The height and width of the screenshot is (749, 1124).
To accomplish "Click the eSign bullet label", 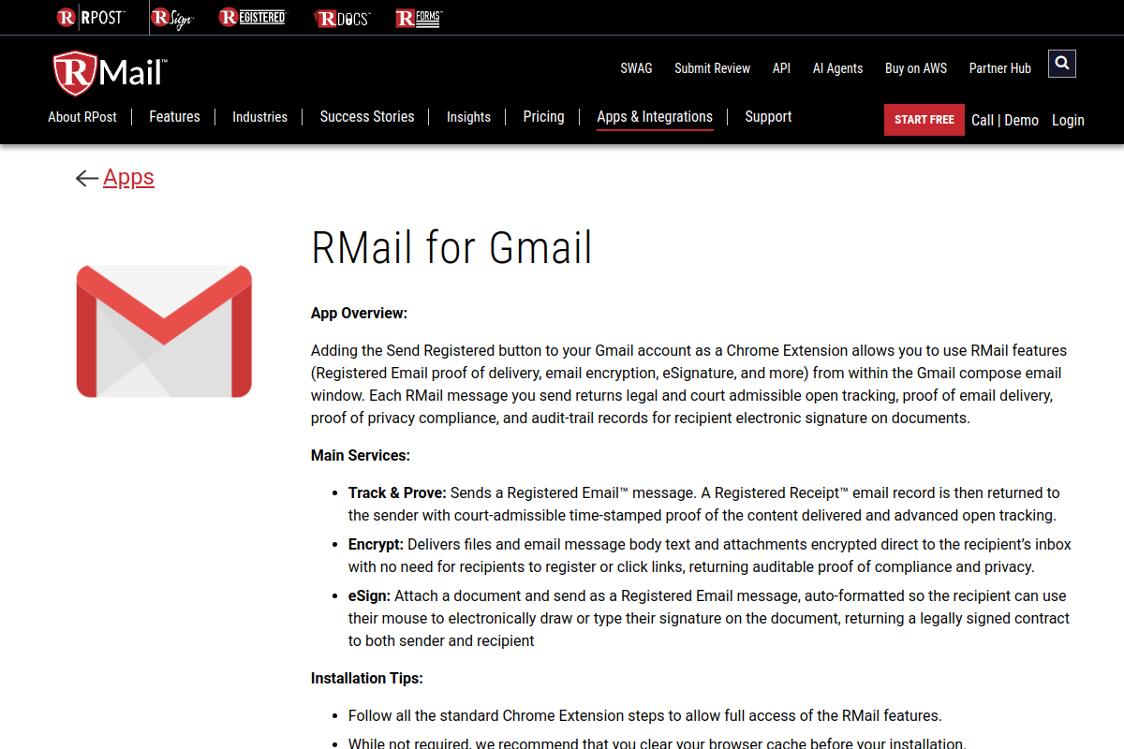I will pyautogui.click(x=369, y=595).
